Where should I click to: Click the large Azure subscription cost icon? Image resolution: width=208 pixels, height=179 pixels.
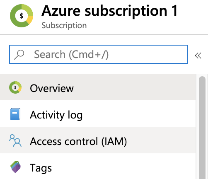(22, 16)
